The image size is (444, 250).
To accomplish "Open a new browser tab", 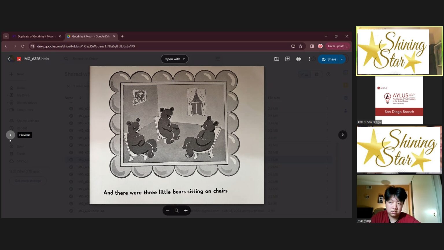I will 122,36.
